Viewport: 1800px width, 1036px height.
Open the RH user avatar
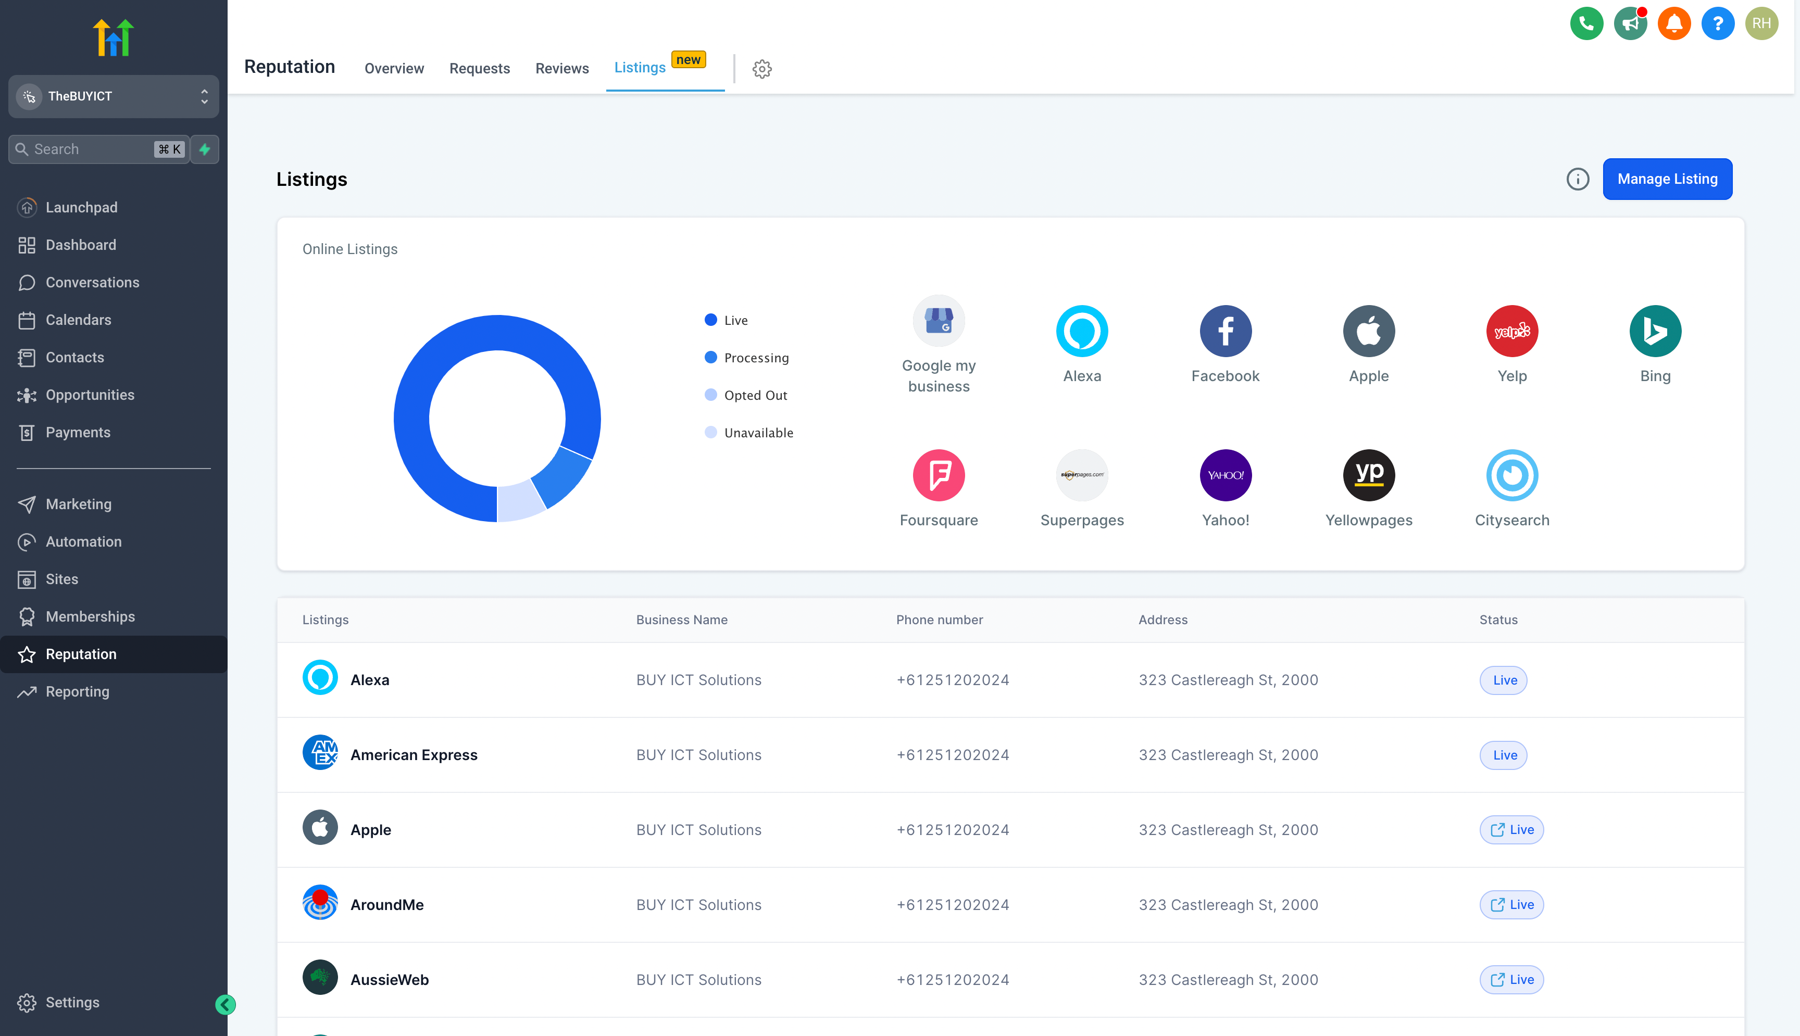(x=1761, y=23)
